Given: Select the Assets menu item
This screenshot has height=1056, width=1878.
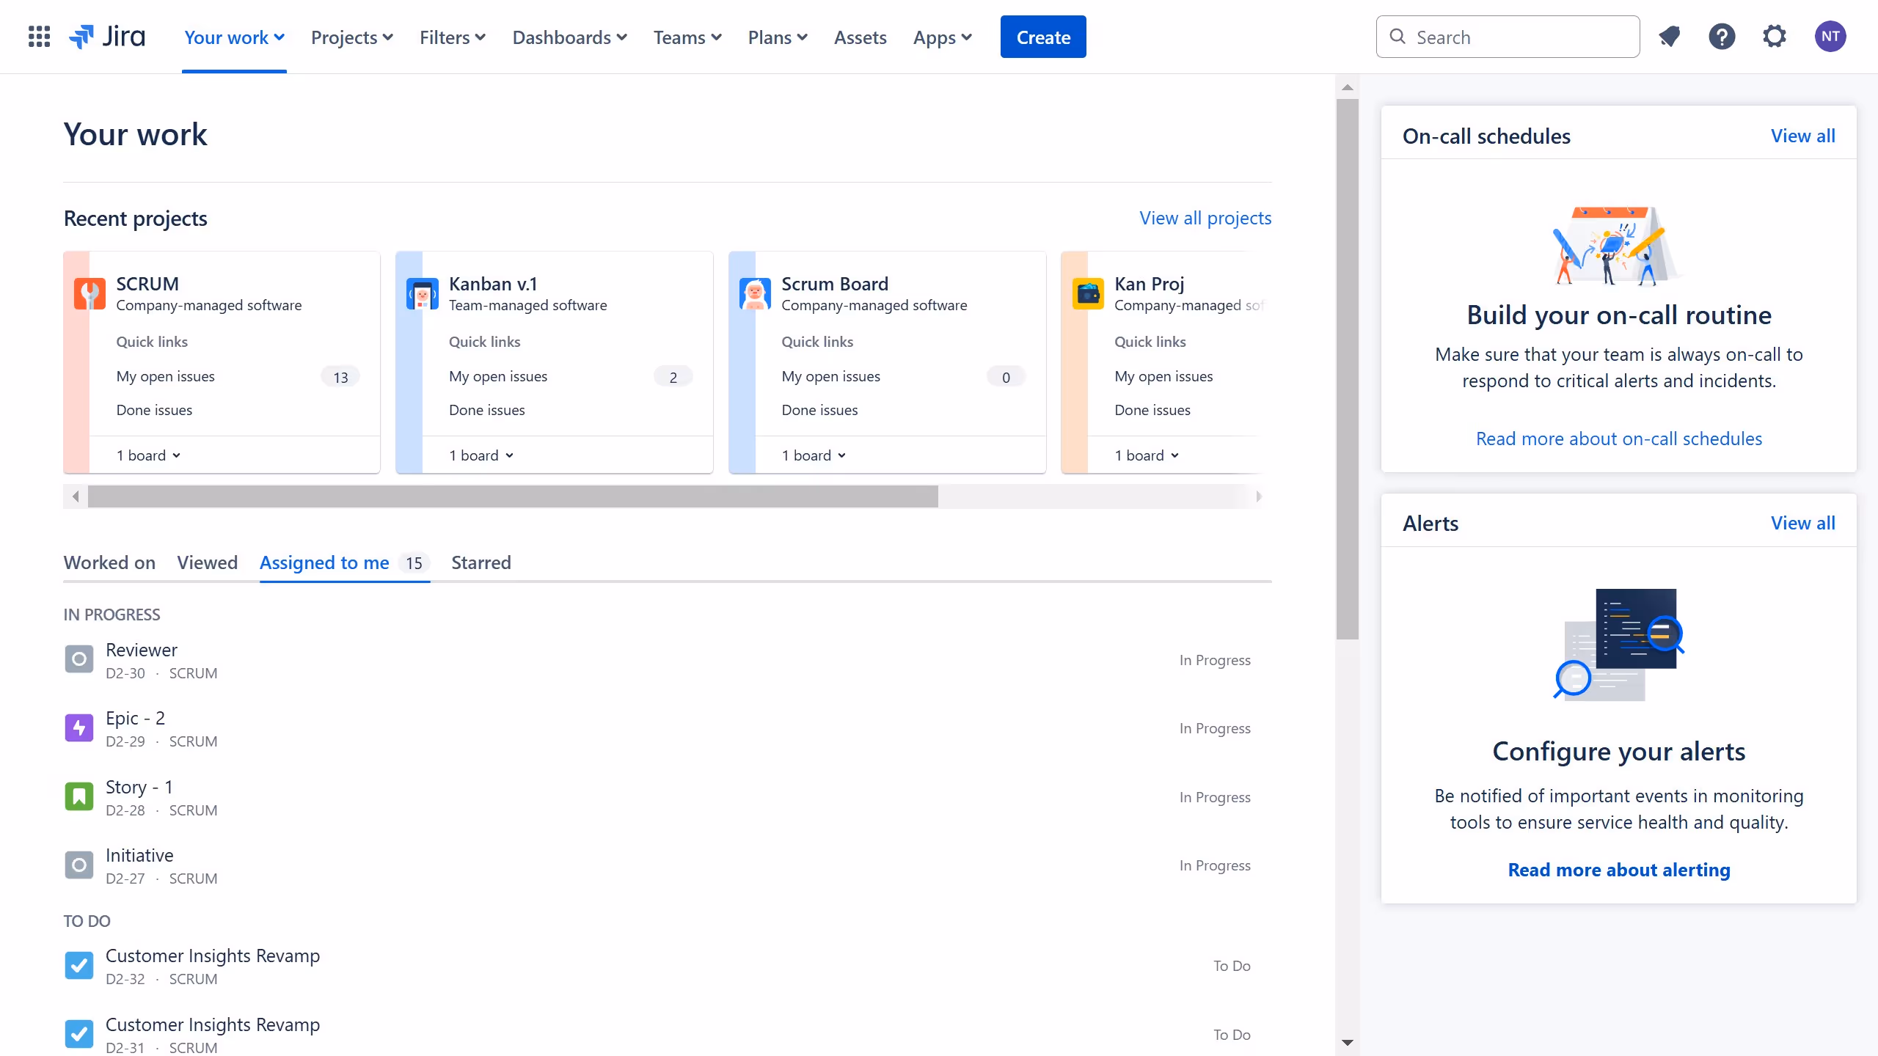Looking at the screenshot, I should click(860, 37).
